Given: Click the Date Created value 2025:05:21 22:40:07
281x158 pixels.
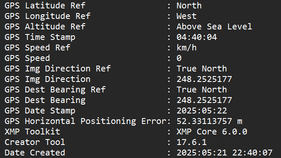Looking at the screenshot, I should pyautogui.click(x=225, y=153).
